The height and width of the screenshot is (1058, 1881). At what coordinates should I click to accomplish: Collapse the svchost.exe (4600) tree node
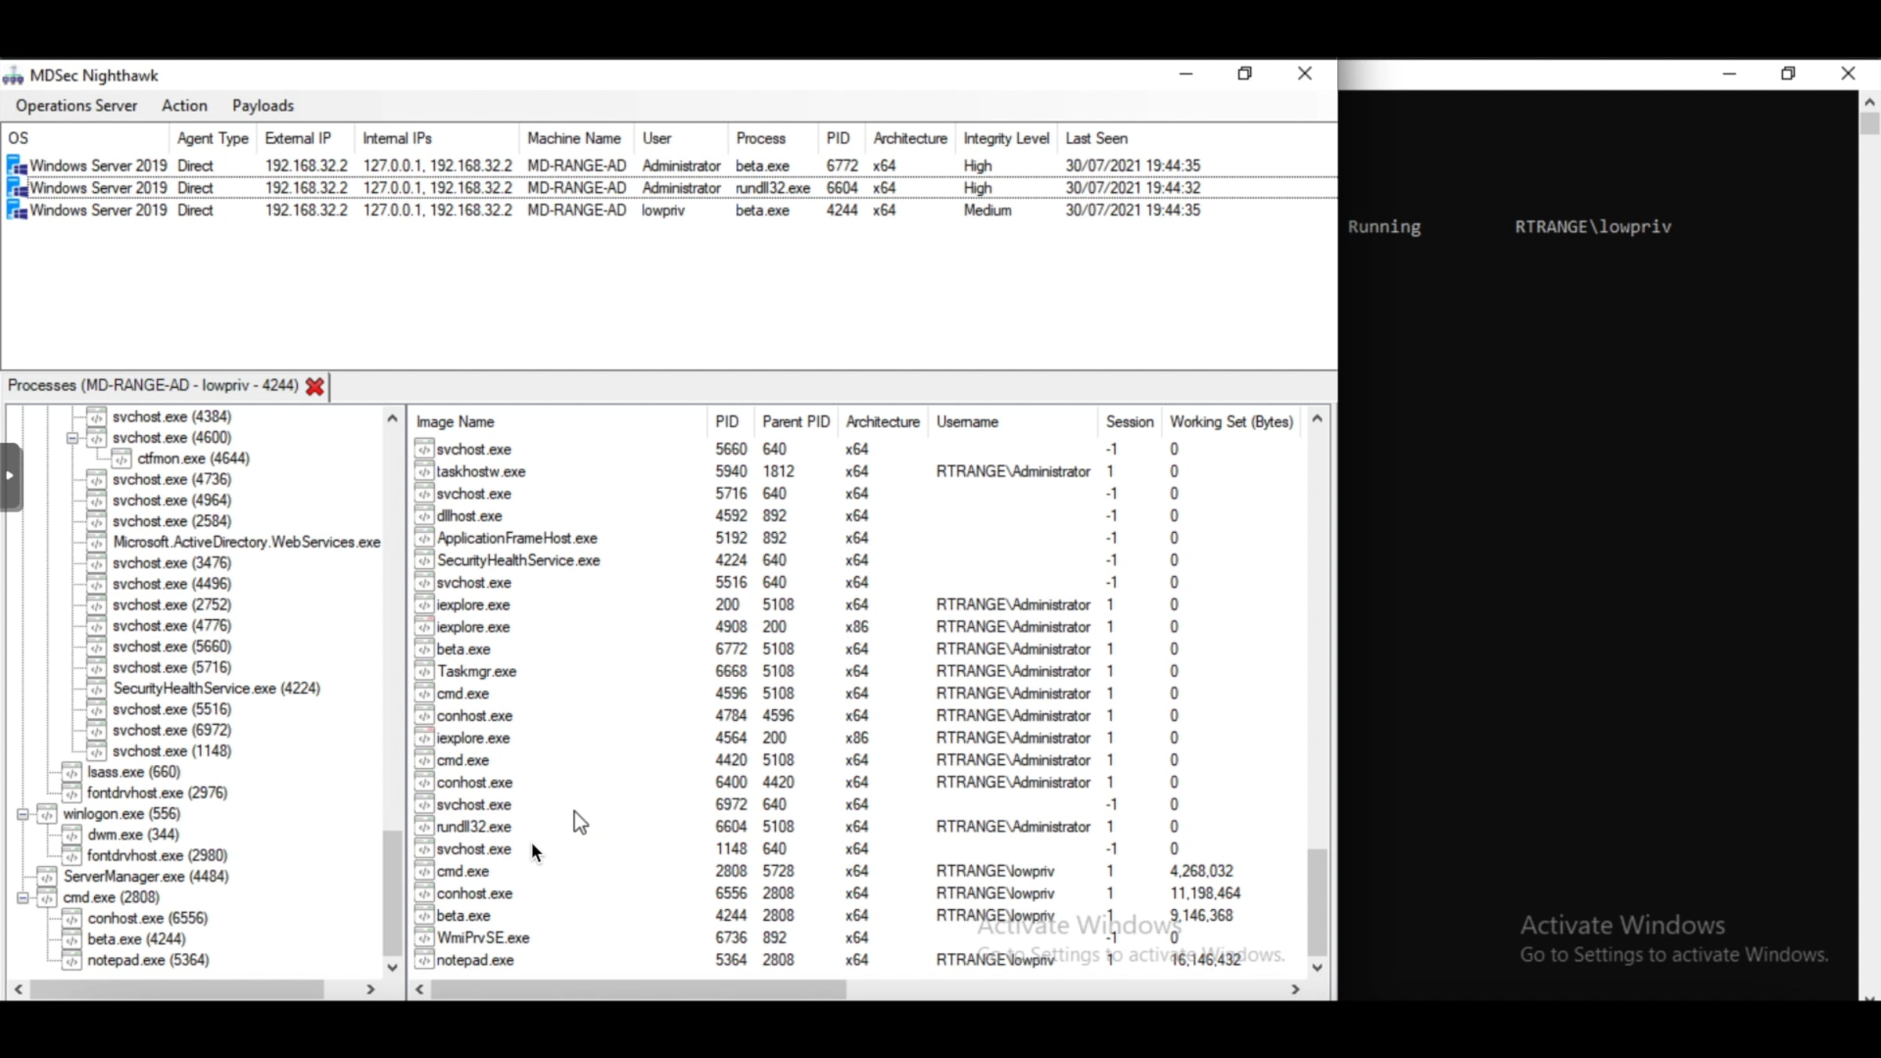tap(72, 438)
